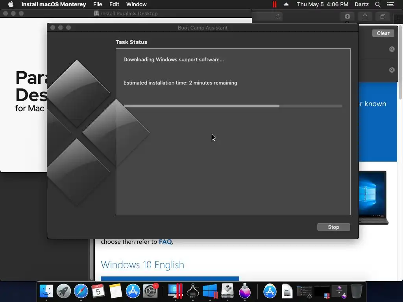
Task: Toggle Safari downloads button
Action: (347, 17)
